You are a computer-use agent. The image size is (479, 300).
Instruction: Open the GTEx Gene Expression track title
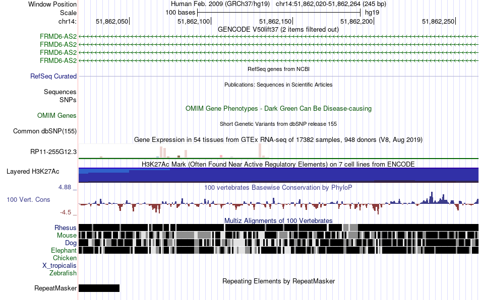click(x=278, y=139)
